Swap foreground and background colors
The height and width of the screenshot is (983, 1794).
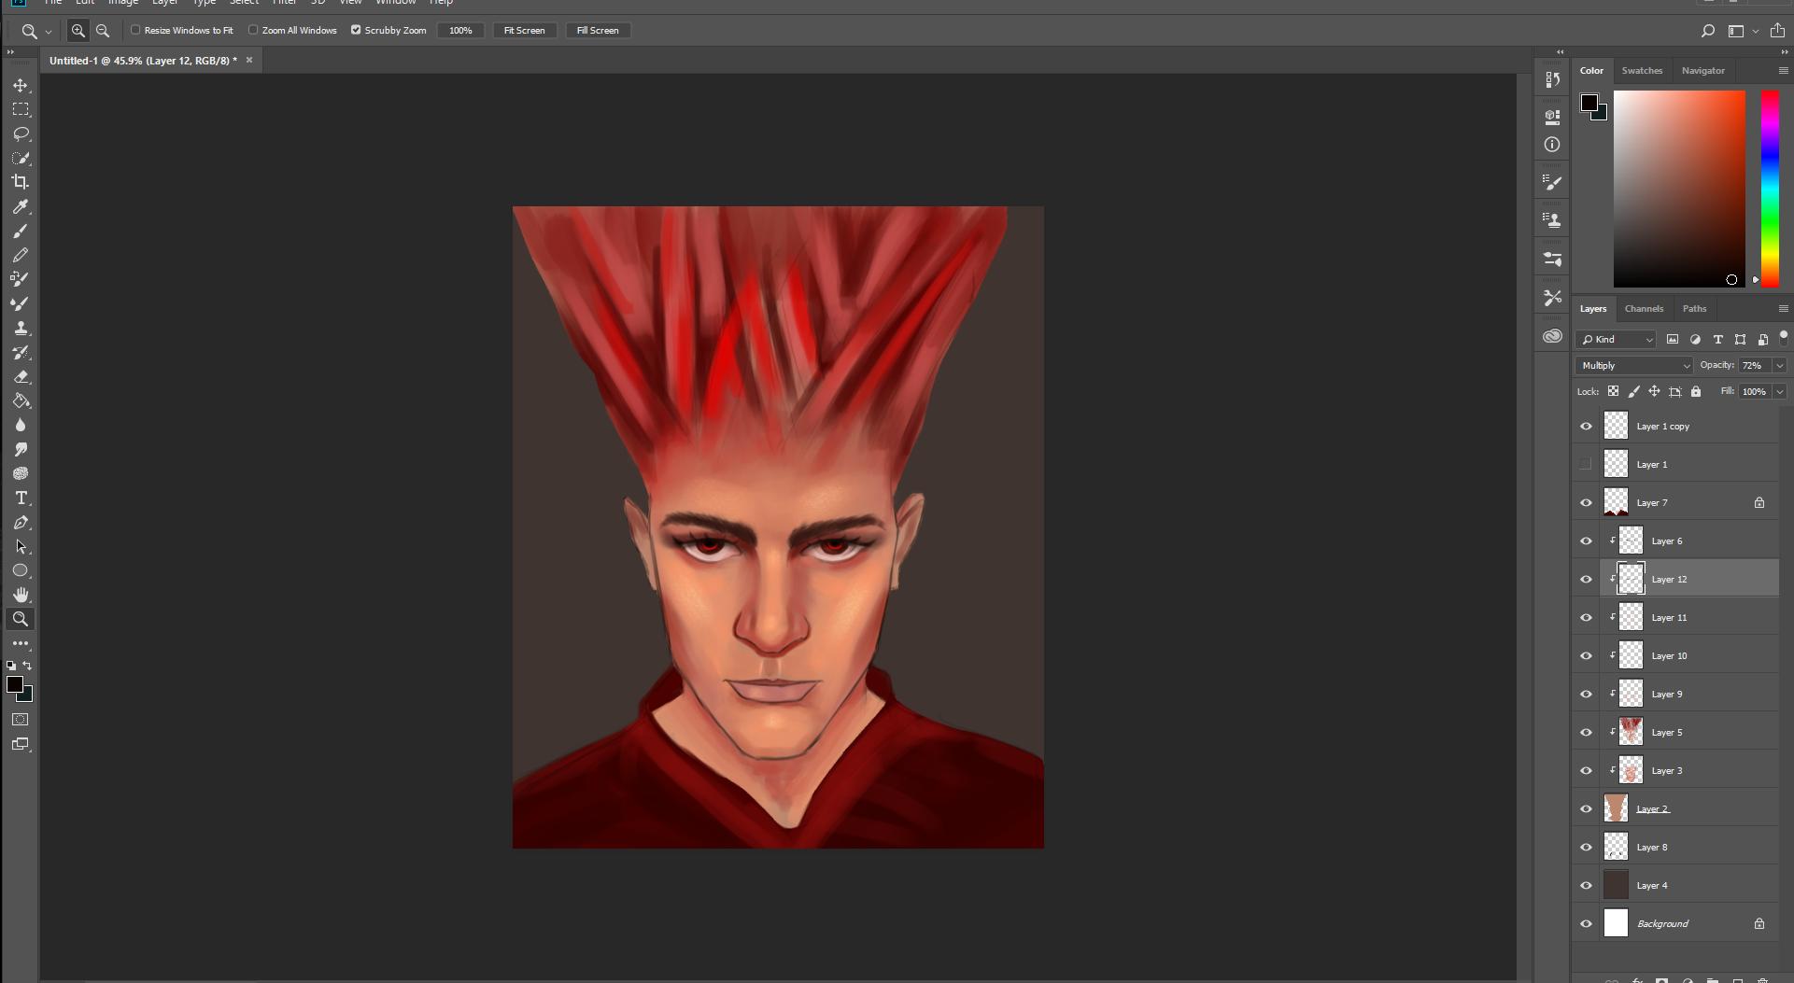(x=27, y=666)
